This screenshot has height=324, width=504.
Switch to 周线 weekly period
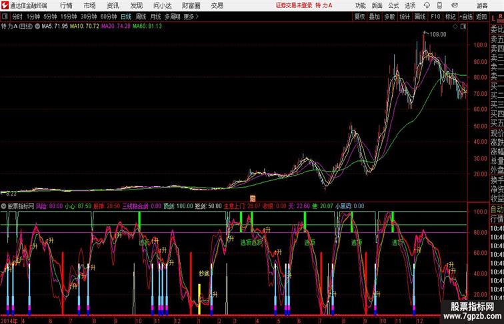click(141, 17)
